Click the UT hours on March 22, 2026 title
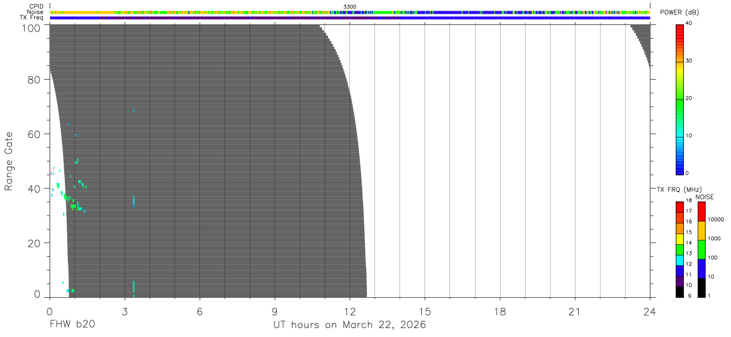The image size is (731, 337). 349,325
